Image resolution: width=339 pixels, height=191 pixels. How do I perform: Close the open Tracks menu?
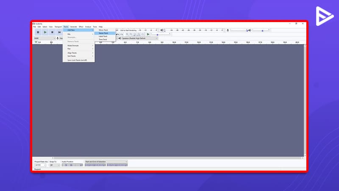66,27
